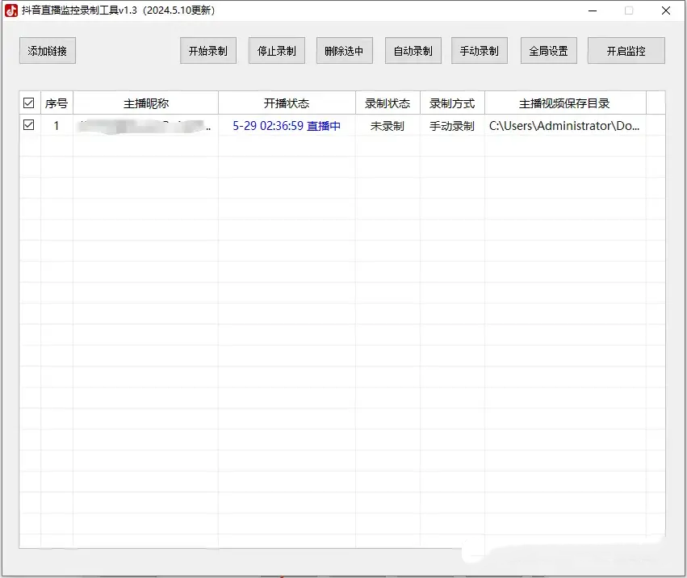This screenshot has width=687, height=578.
Task: Click the 未录制 status cell
Action: tap(387, 126)
